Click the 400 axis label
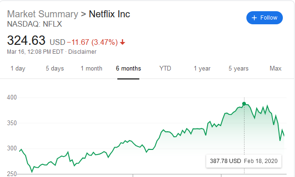 click(12, 97)
